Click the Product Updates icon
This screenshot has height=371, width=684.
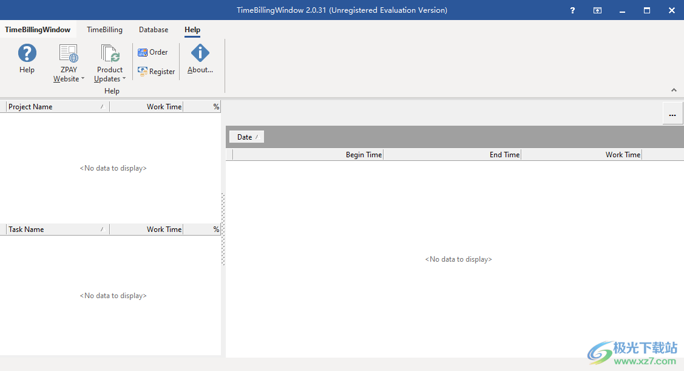click(110, 53)
